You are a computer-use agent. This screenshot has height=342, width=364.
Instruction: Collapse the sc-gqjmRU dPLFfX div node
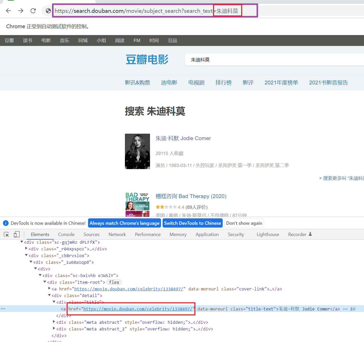tap(22, 242)
